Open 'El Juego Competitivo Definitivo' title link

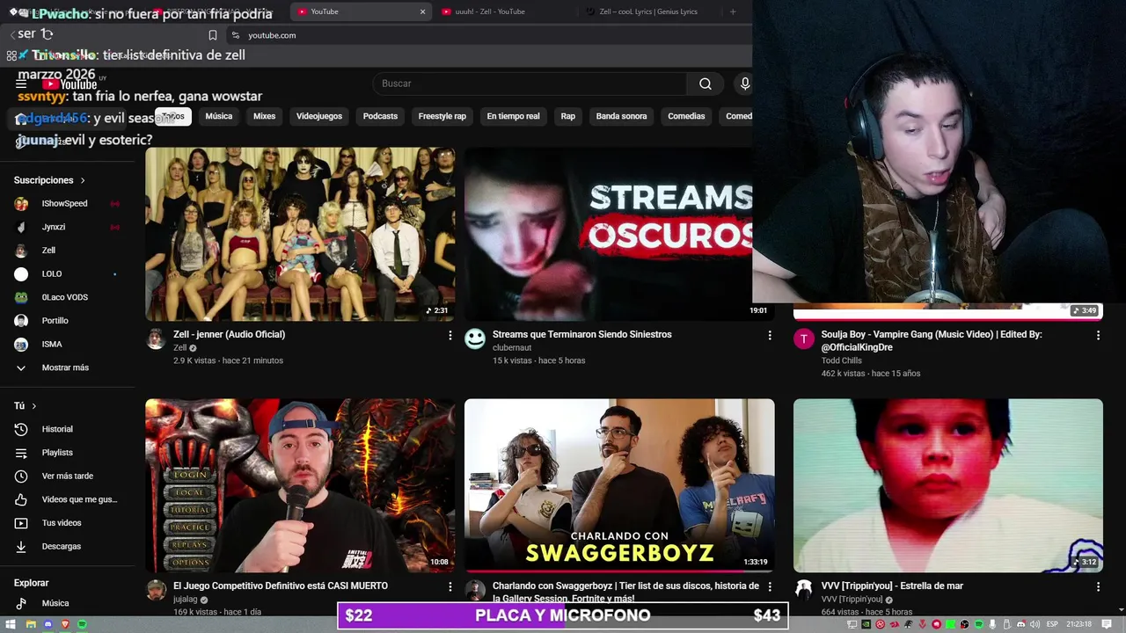(x=281, y=586)
